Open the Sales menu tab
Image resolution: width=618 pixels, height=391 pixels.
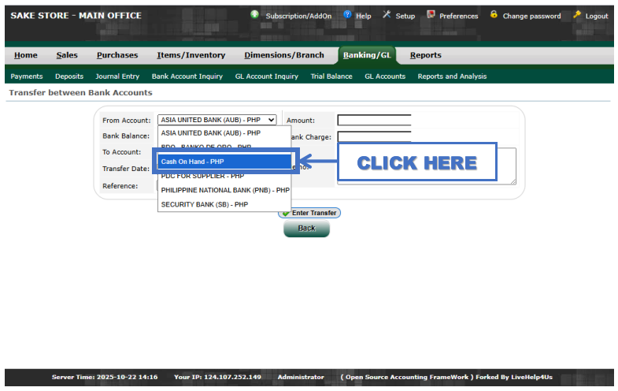[x=66, y=55]
